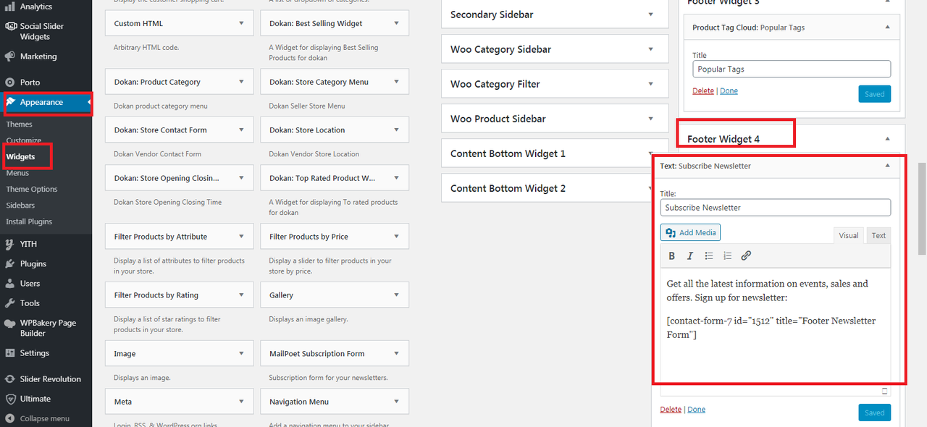
Task: Click the Popular Tags title field
Action: (x=792, y=69)
